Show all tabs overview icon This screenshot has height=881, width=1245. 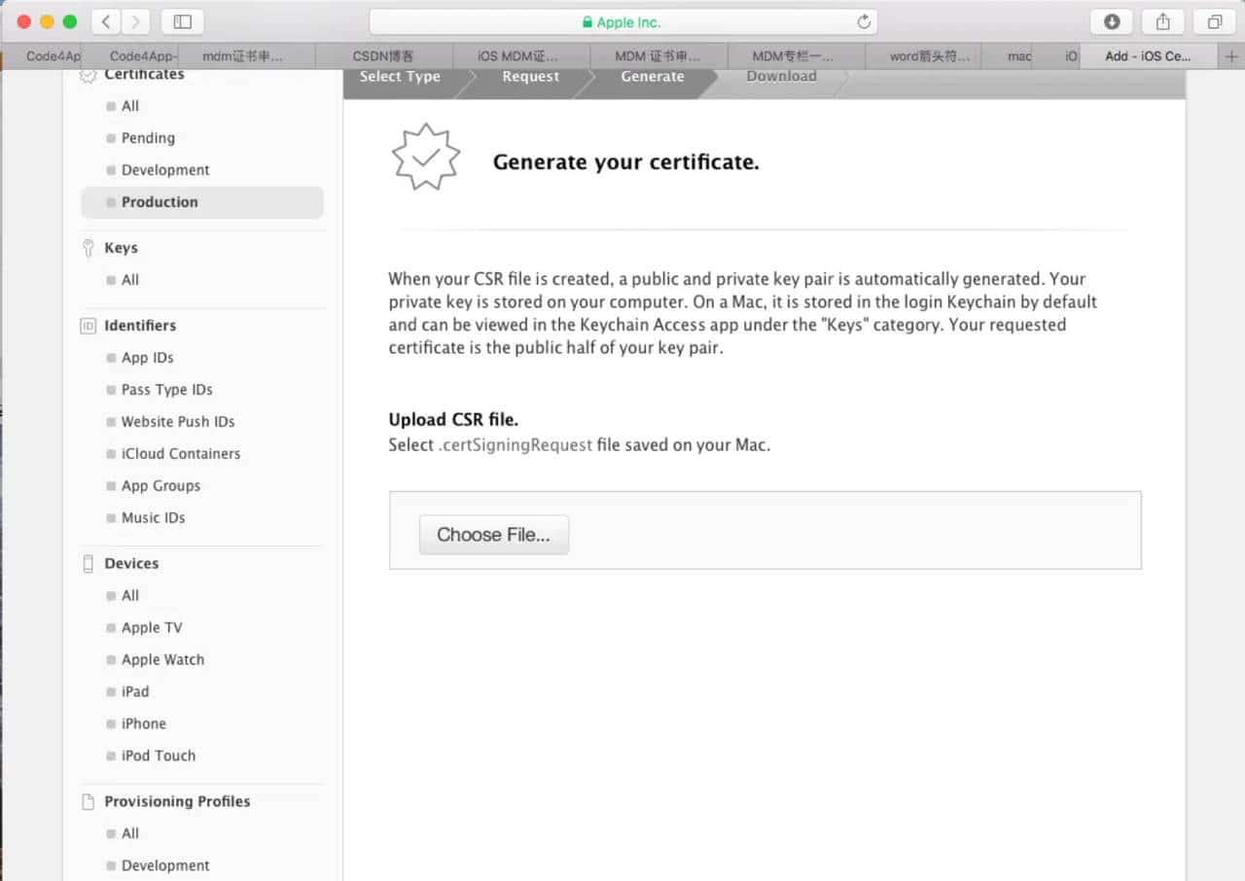(x=1214, y=21)
